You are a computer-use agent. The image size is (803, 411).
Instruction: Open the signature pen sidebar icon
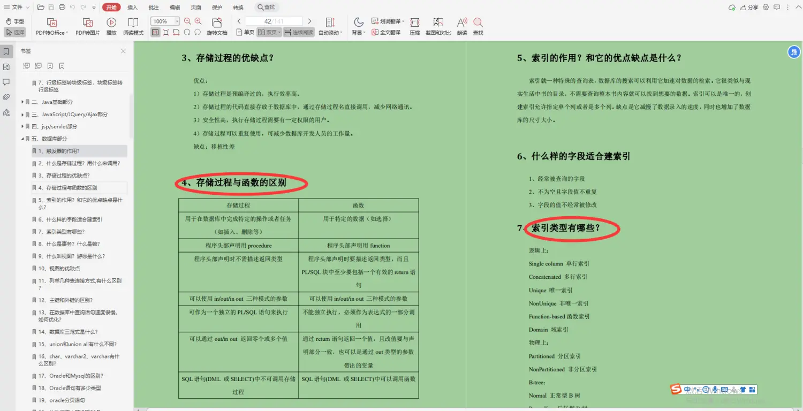[6, 112]
